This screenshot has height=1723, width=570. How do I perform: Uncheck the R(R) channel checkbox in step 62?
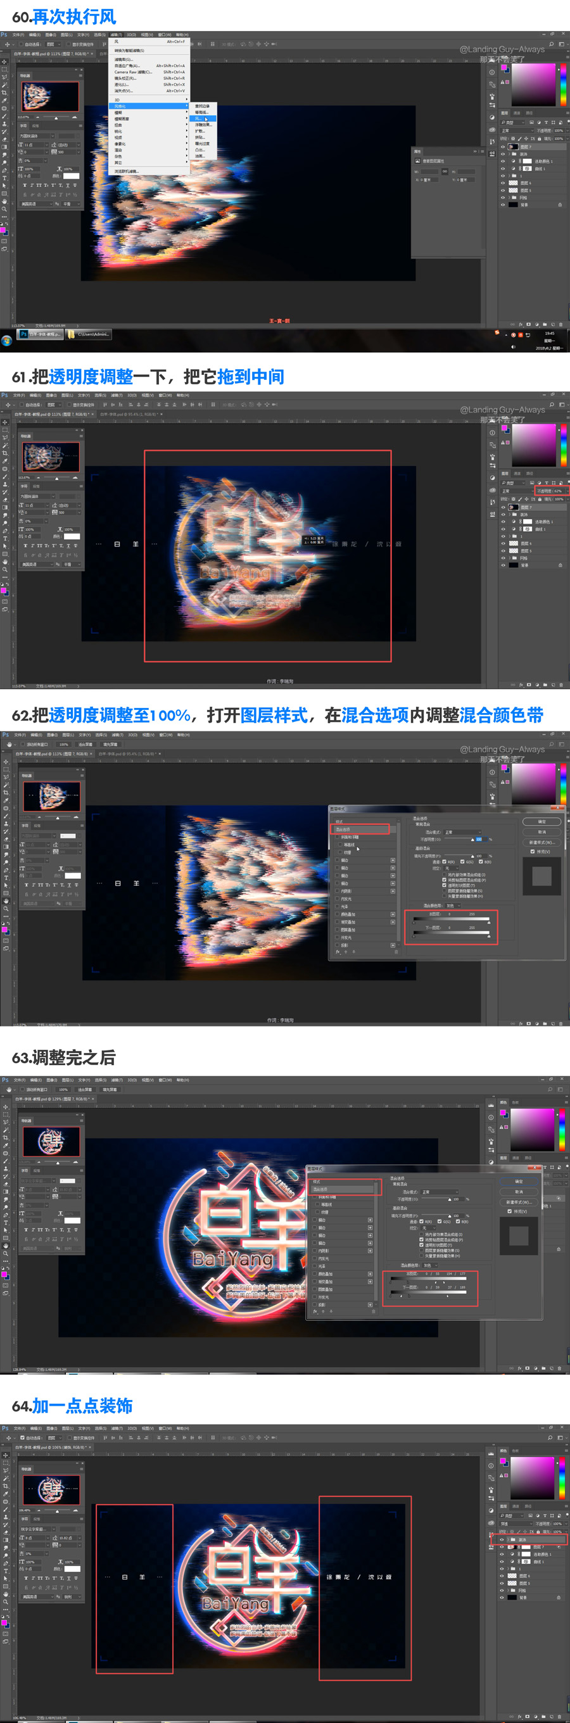pyautogui.click(x=444, y=862)
